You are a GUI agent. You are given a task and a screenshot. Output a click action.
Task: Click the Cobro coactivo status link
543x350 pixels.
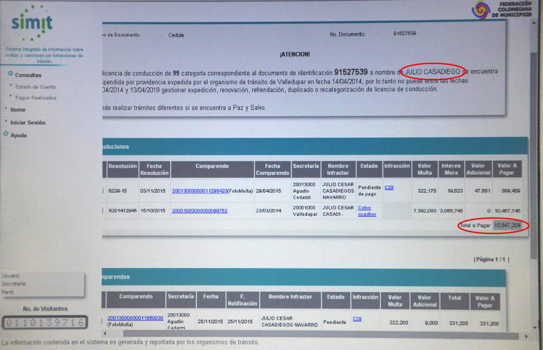click(x=367, y=211)
